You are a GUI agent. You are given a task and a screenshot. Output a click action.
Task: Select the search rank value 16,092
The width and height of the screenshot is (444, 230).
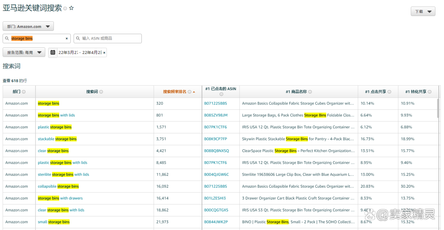162,186
